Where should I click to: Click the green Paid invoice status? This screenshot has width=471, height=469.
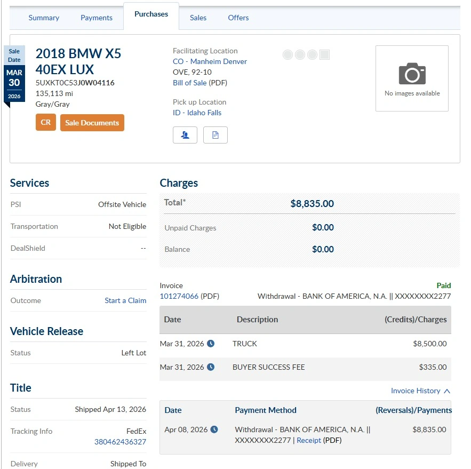(x=444, y=285)
